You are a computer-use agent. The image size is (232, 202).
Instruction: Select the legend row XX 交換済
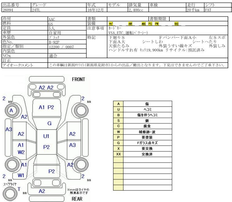click(142, 154)
